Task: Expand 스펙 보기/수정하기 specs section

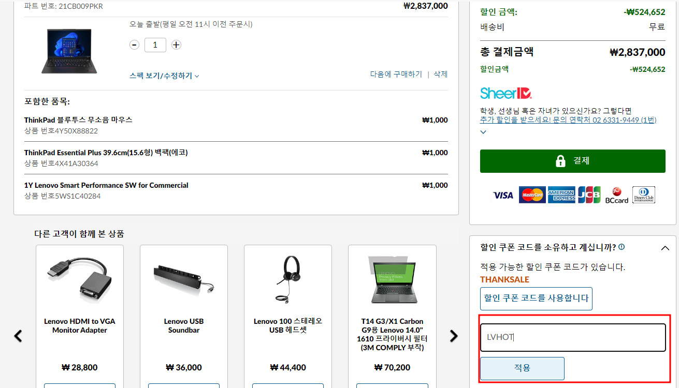Action: (x=164, y=76)
